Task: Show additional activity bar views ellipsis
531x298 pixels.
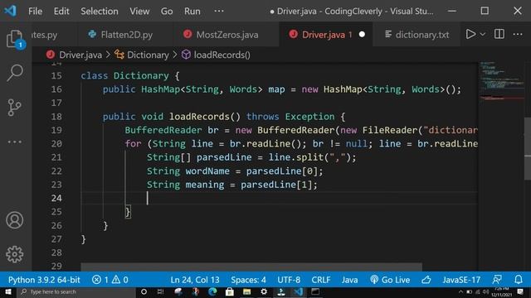Action: click(x=15, y=142)
